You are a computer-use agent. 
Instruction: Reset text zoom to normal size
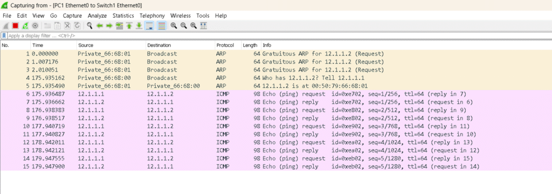click(194, 25)
